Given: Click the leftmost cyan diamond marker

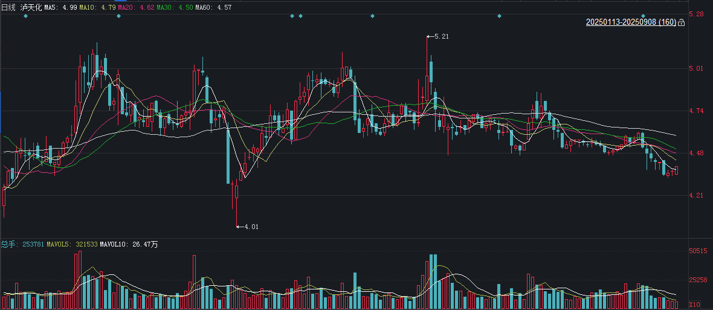Looking at the screenshot, I should [25, 16].
